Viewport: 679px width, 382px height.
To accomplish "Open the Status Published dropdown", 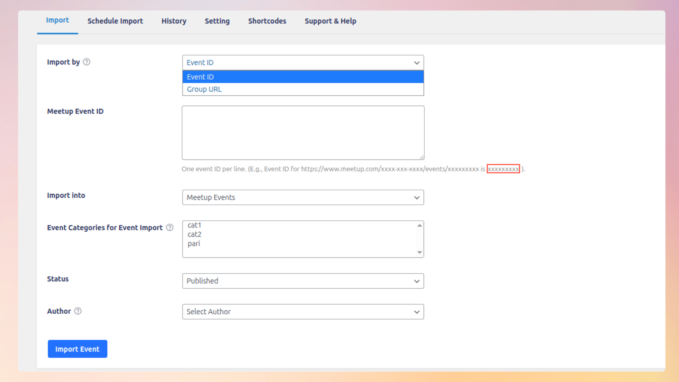I will point(303,281).
